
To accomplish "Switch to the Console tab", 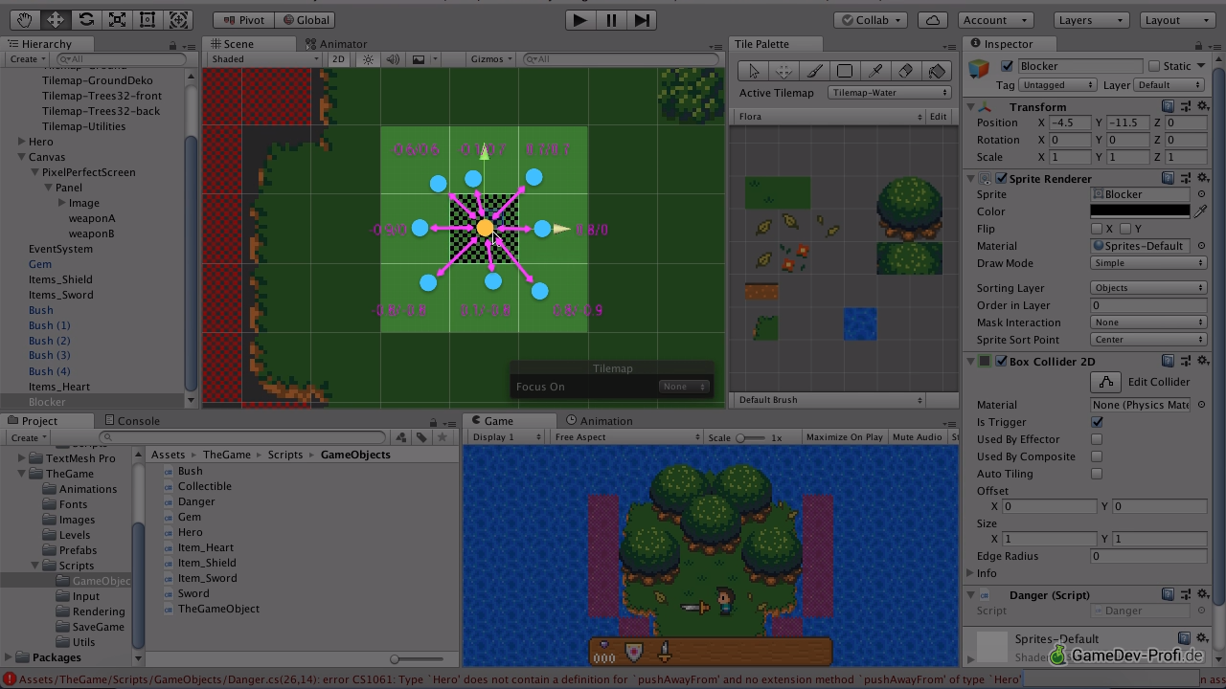I will pos(138,421).
